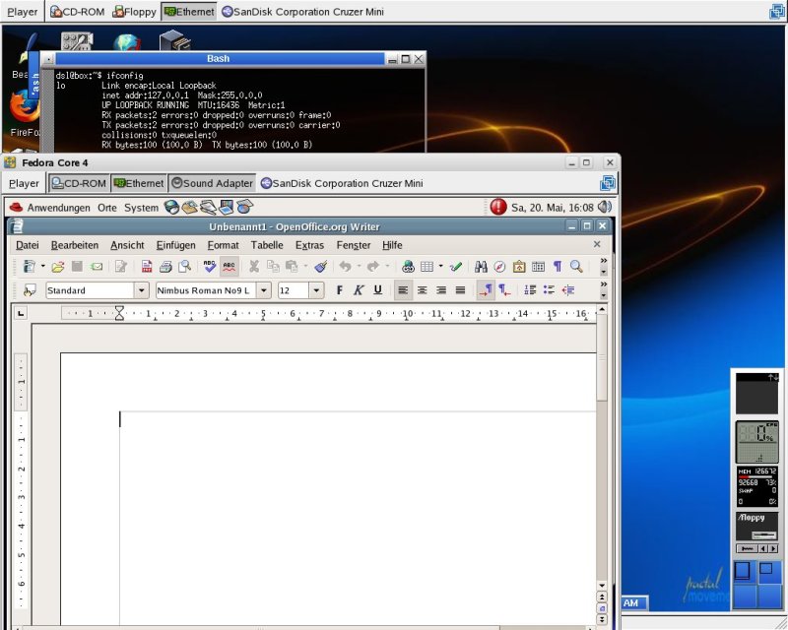Toggle underline formatting
This screenshot has height=630, width=788.
(377, 290)
